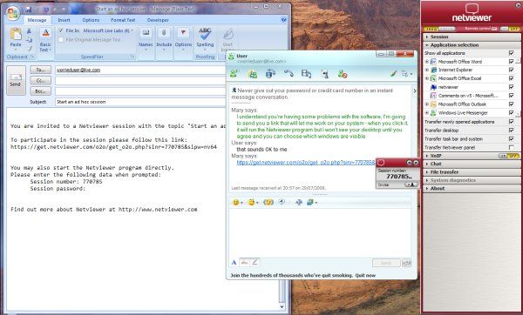Send a voice clip in Messenger
The width and height of the screenshot is (523, 315).
pyautogui.click(x=282, y=202)
